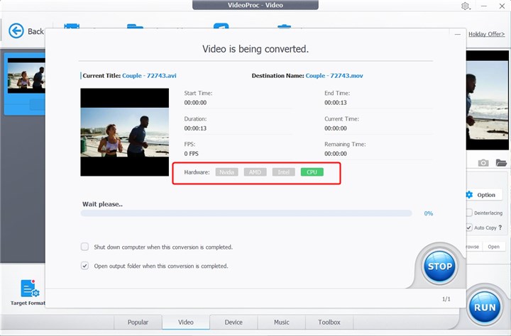Uncheck open output folder when completed
This screenshot has height=336, width=511.
(x=84, y=266)
